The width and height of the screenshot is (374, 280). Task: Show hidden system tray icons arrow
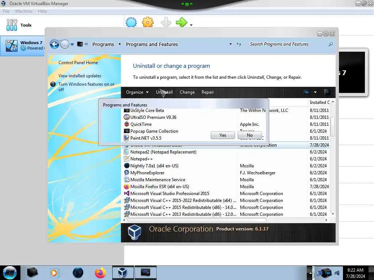tap(310, 273)
